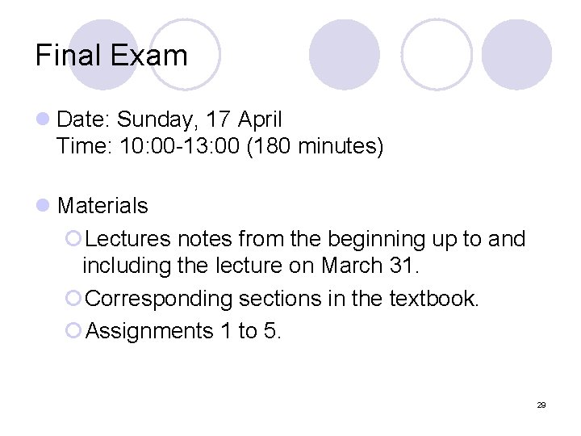This screenshot has height=436, width=581.
Task: Select the 'Date: Sunday, 17 April' line
Action: (169, 120)
